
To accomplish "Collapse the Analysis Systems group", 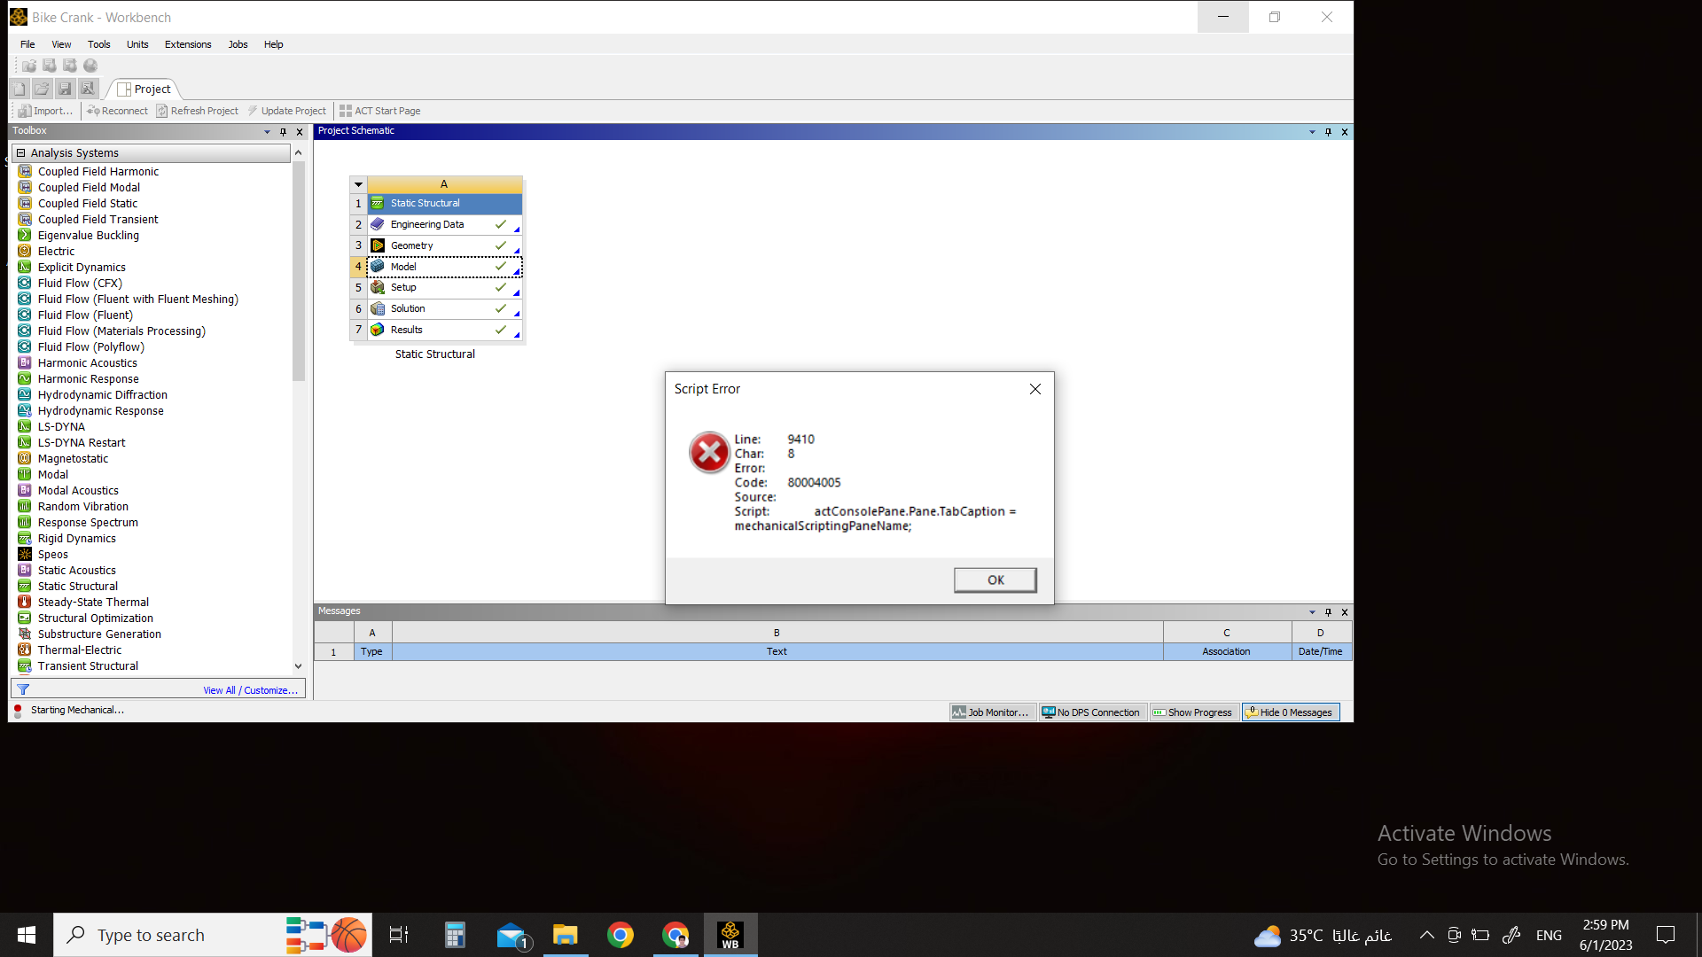I will 20,153.
